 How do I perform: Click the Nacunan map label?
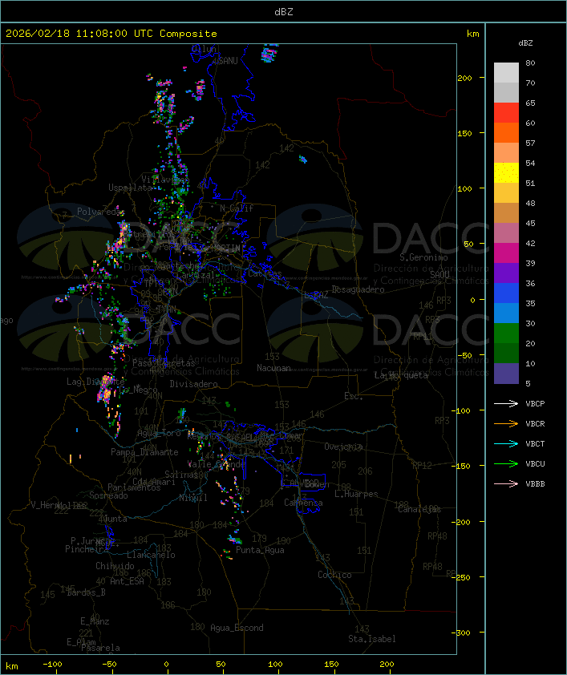click(273, 368)
